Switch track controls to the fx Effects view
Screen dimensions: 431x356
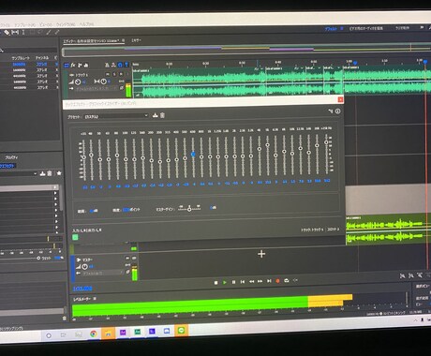point(73,65)
